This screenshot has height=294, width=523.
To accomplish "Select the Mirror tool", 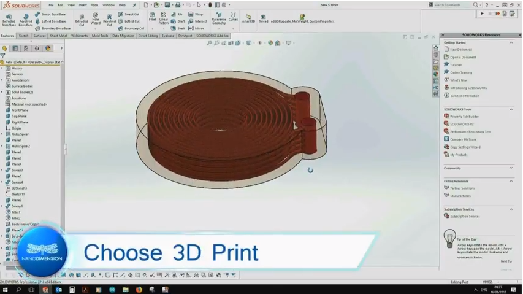I will coord(196,28).
